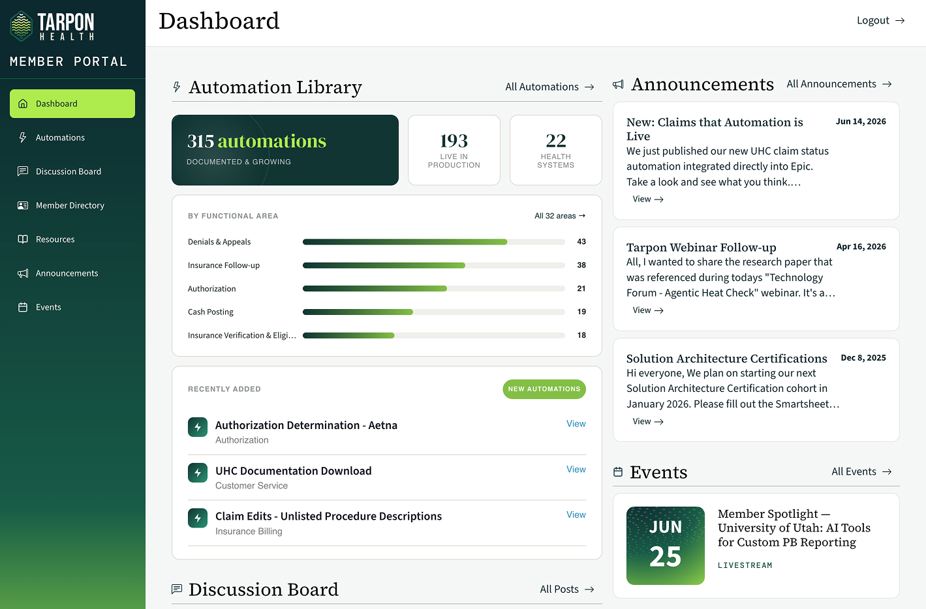Click the JUN 25 event date thumbnail

click(666, 546)
